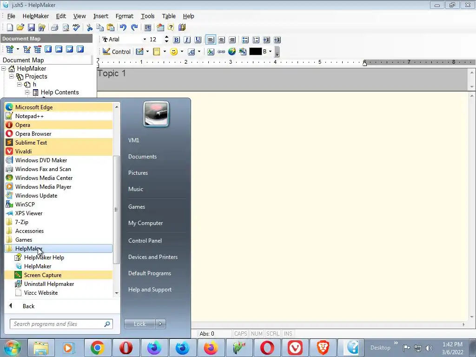Image resolution: width=476 pixels, height=357 pixels.
Task: Click the black font color swatch
Action: pos(255,52)
